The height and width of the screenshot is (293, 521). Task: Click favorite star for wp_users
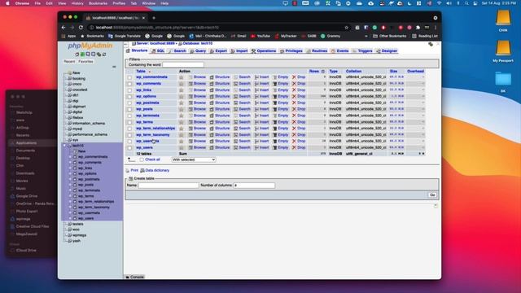point(181,147)
